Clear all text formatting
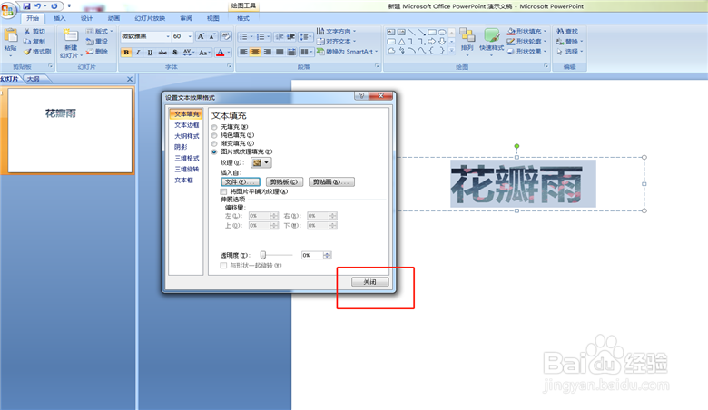 [x=226, y=36]
